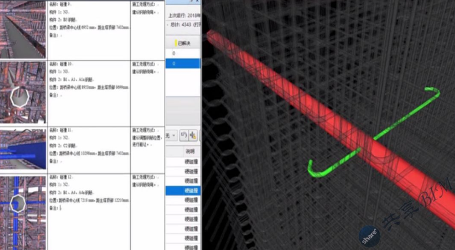Click the 位置 line ending 12210mm
Screen dimensions: 455x250
[89, 200]
